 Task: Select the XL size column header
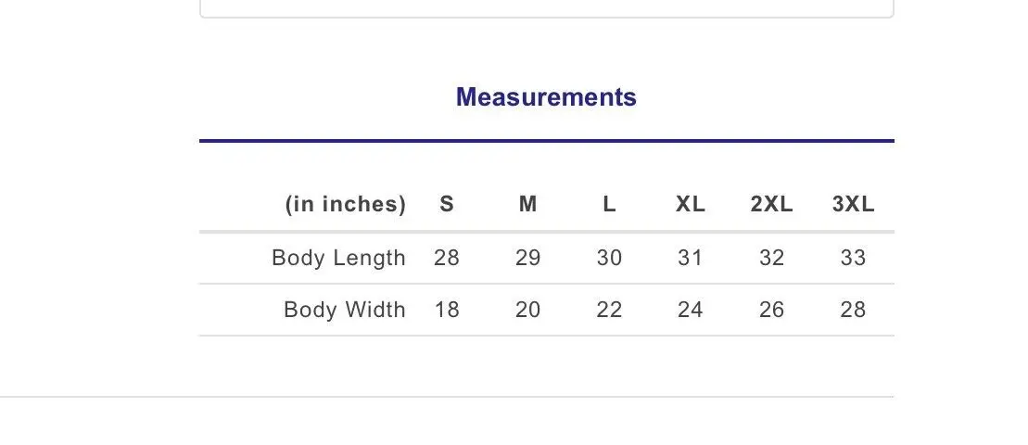click(691, 205)
